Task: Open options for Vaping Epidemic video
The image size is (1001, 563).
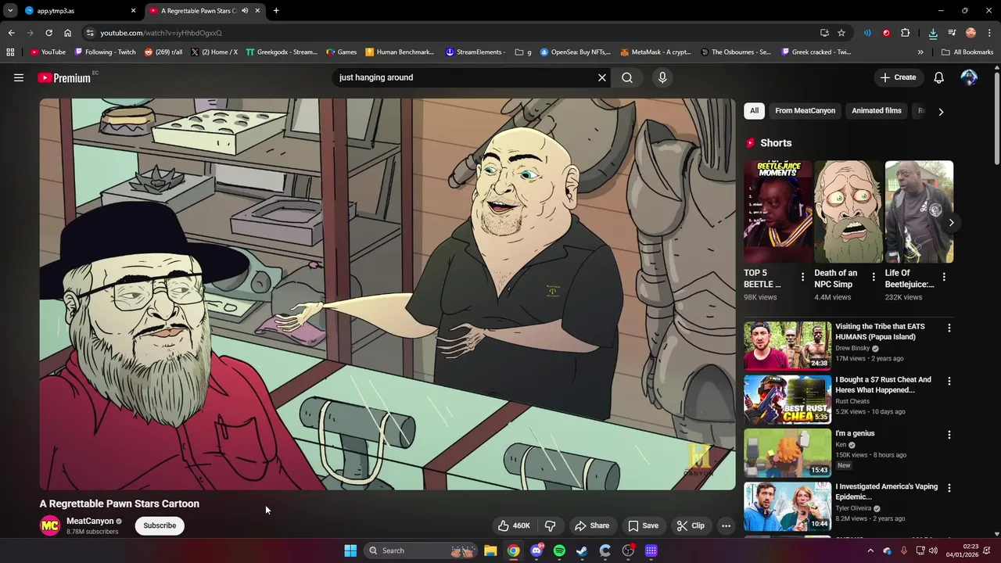Action: [x=949, y=488]
